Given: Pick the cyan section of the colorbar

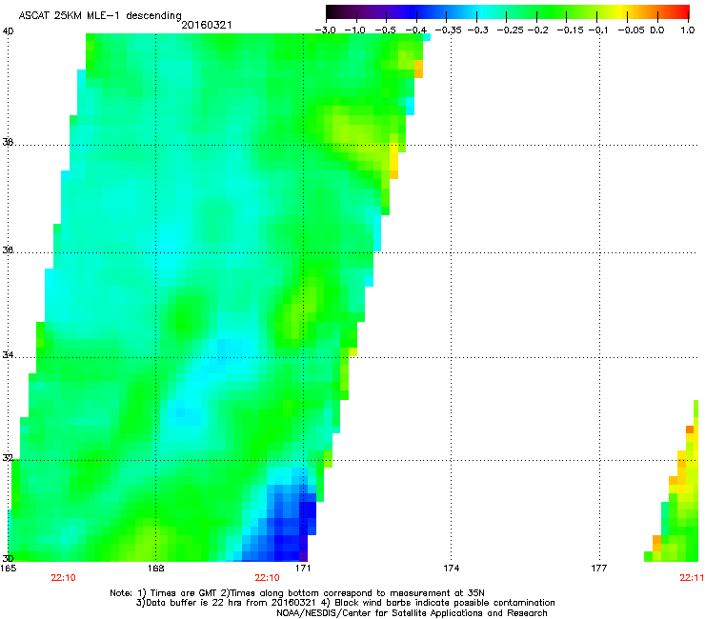Looking at the screenshot, I should 483,11.
